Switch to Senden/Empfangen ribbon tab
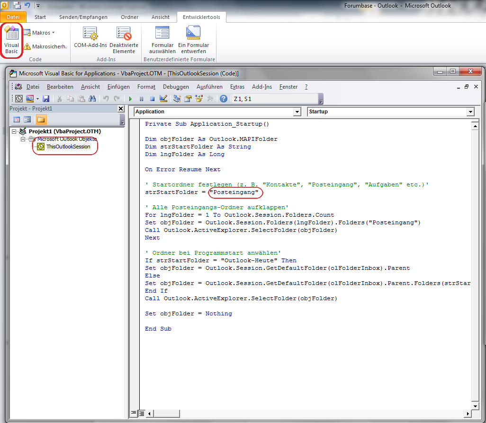This screenshot has height=423, width=486. click(83, 17)
